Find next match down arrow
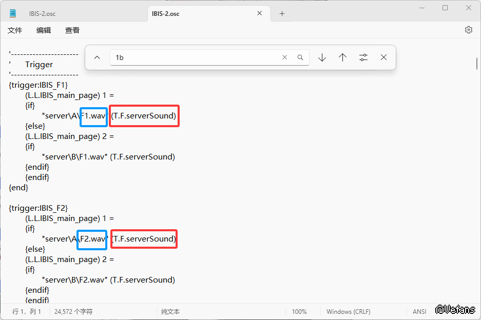 322,58
